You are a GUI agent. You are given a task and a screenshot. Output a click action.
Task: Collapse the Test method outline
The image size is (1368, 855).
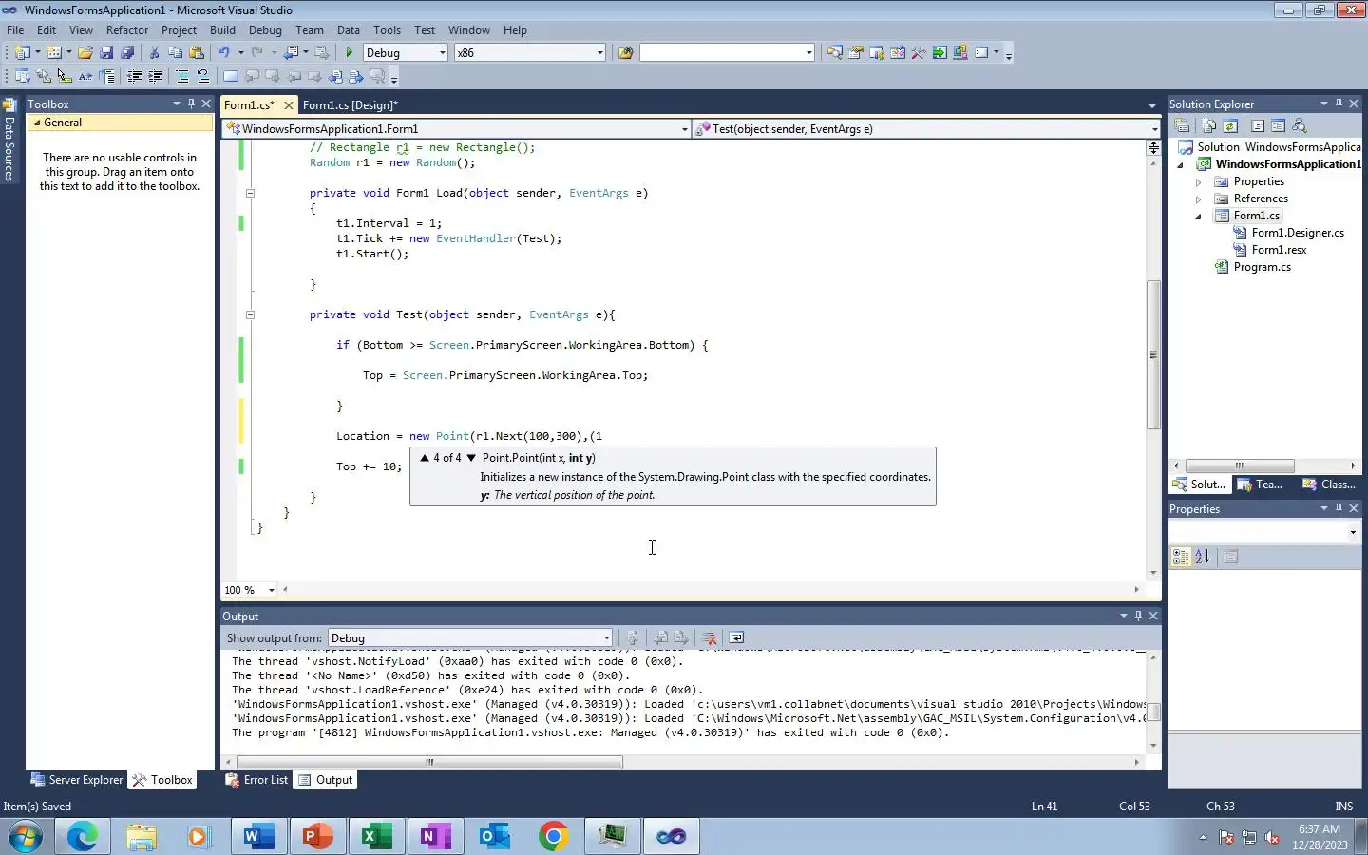250,314
